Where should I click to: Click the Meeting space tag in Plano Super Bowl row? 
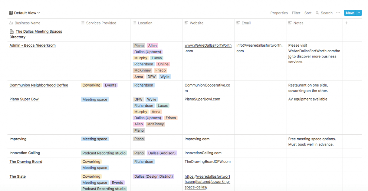pyautogui.click(x=95, y=99)
